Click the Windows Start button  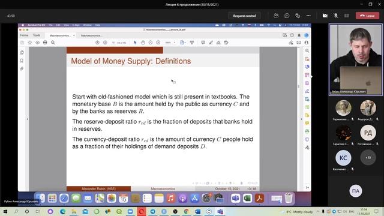(x=5, y=211)
